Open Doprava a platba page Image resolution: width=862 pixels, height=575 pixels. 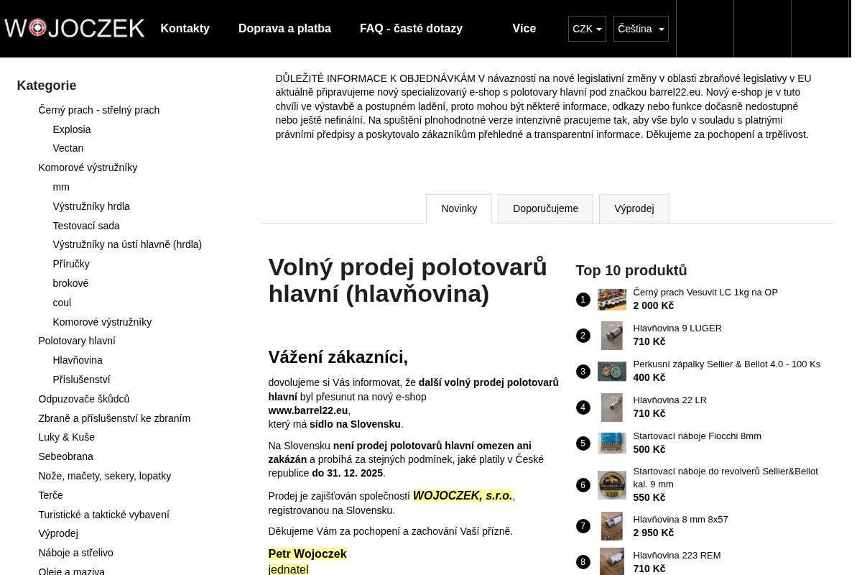pos(284,29)
